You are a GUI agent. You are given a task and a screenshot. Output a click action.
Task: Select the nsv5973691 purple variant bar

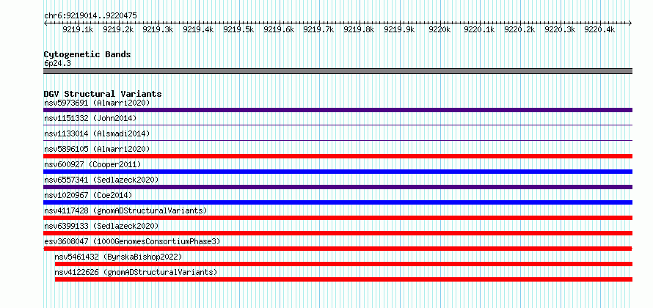[338, 110]
